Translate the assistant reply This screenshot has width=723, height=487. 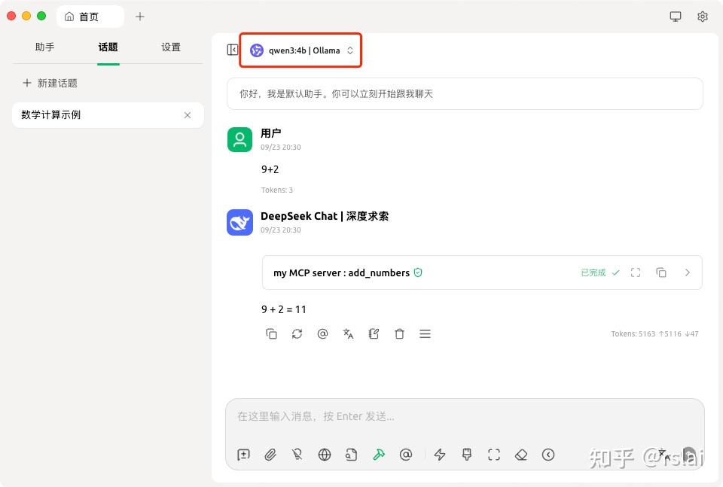[348, 333]
